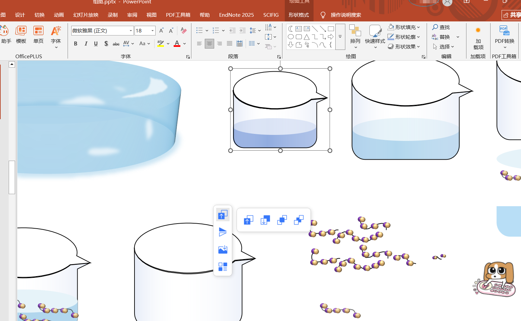Toggle text shadow formatting
This screenshot has height=321, width=521.
coord(106,44)
